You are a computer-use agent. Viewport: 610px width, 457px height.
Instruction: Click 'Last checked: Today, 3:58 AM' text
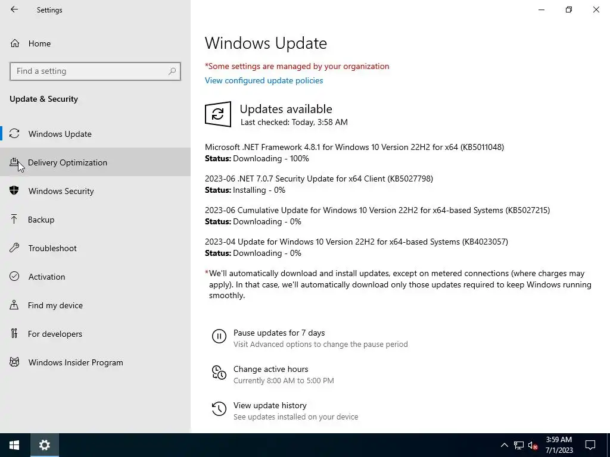pos(294,122)
